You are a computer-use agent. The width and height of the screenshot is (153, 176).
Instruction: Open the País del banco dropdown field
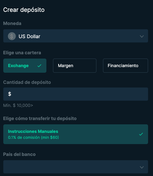tap(76, 167)
